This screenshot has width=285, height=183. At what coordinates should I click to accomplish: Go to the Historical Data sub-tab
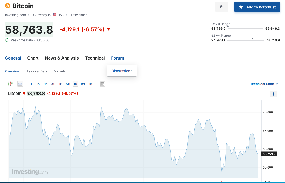[36, 71]
